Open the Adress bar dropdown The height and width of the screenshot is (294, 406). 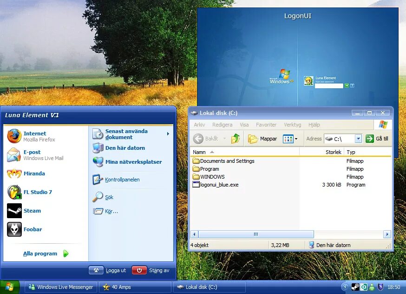pos(358,139)
